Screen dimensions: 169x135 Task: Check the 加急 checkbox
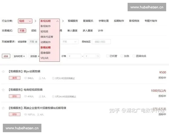(122, 56)
